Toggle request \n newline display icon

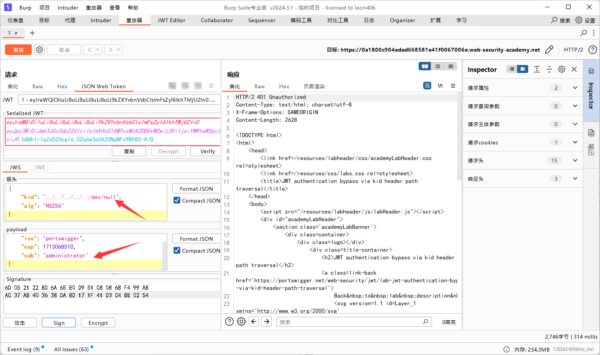198,86
